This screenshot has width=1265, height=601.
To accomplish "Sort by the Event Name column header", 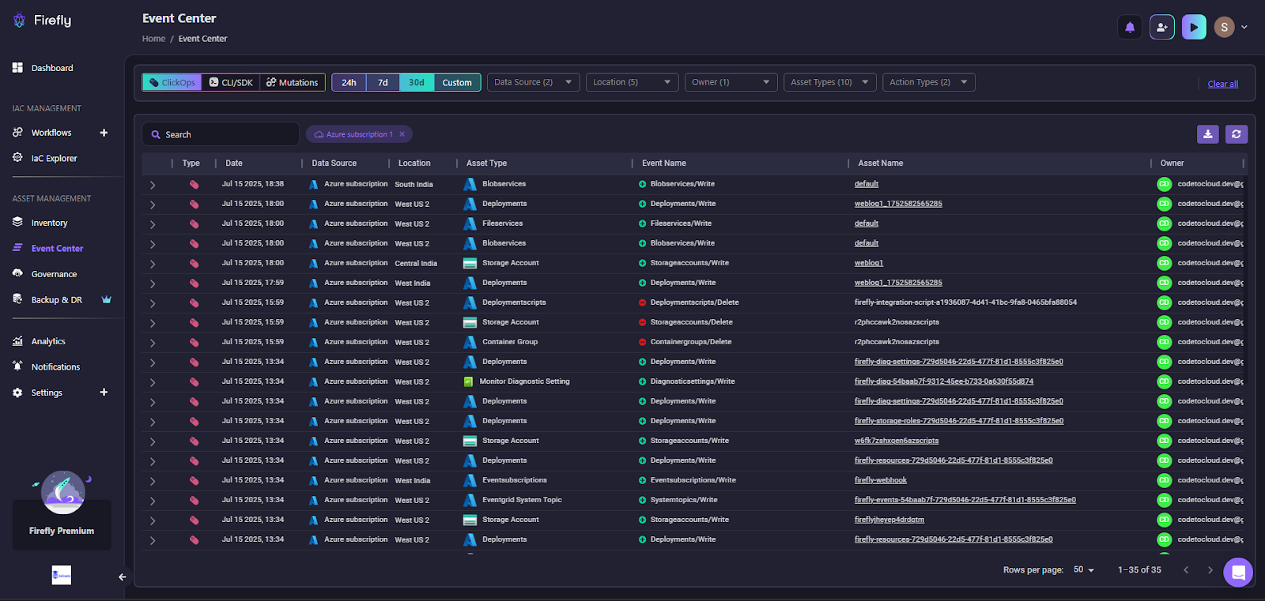I will [x=664, y=163].
